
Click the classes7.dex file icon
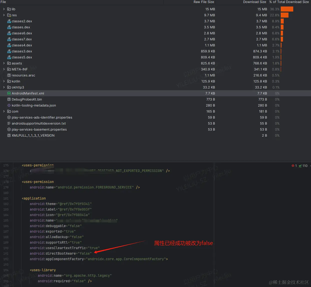coord(9,39)
